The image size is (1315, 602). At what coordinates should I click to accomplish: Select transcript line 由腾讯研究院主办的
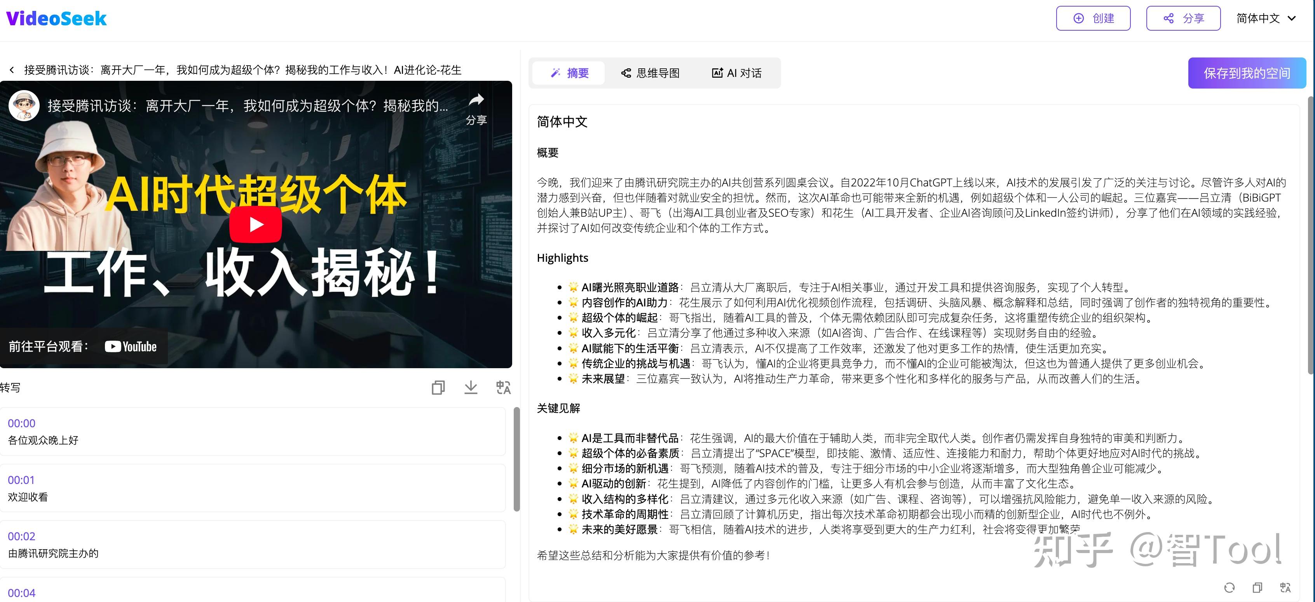point(53,553)
